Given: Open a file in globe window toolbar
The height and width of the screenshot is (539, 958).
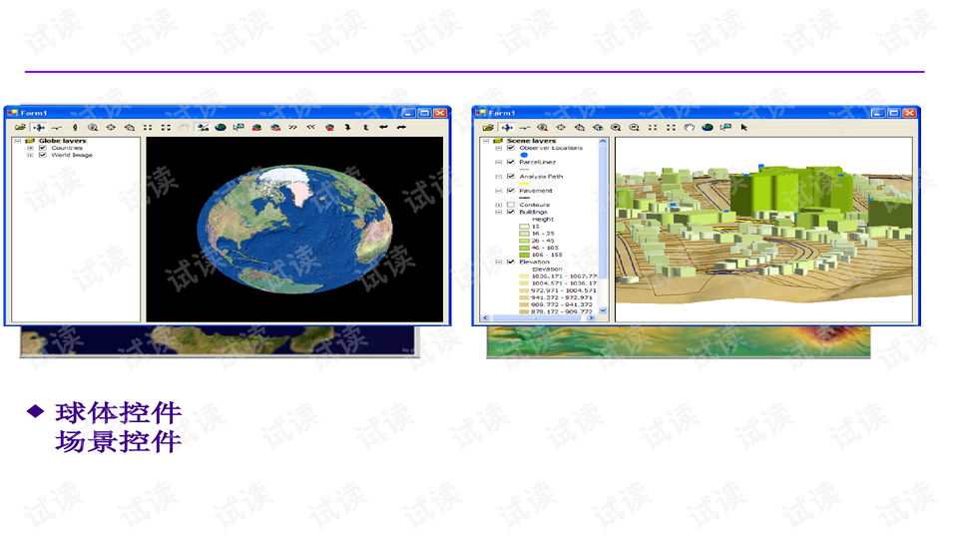Looking at the screenshot, I should coord(21,127).
